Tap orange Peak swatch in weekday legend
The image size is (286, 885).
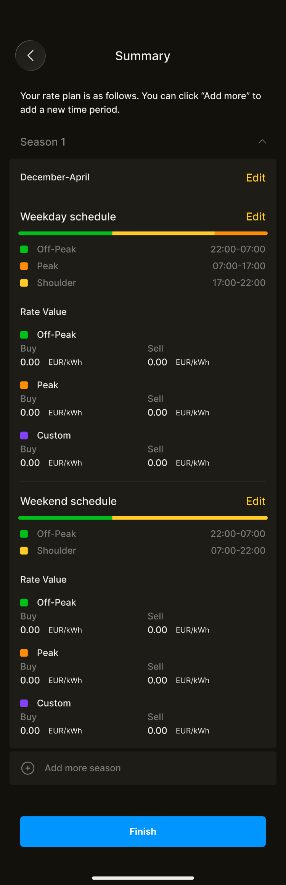click(24, 266)
